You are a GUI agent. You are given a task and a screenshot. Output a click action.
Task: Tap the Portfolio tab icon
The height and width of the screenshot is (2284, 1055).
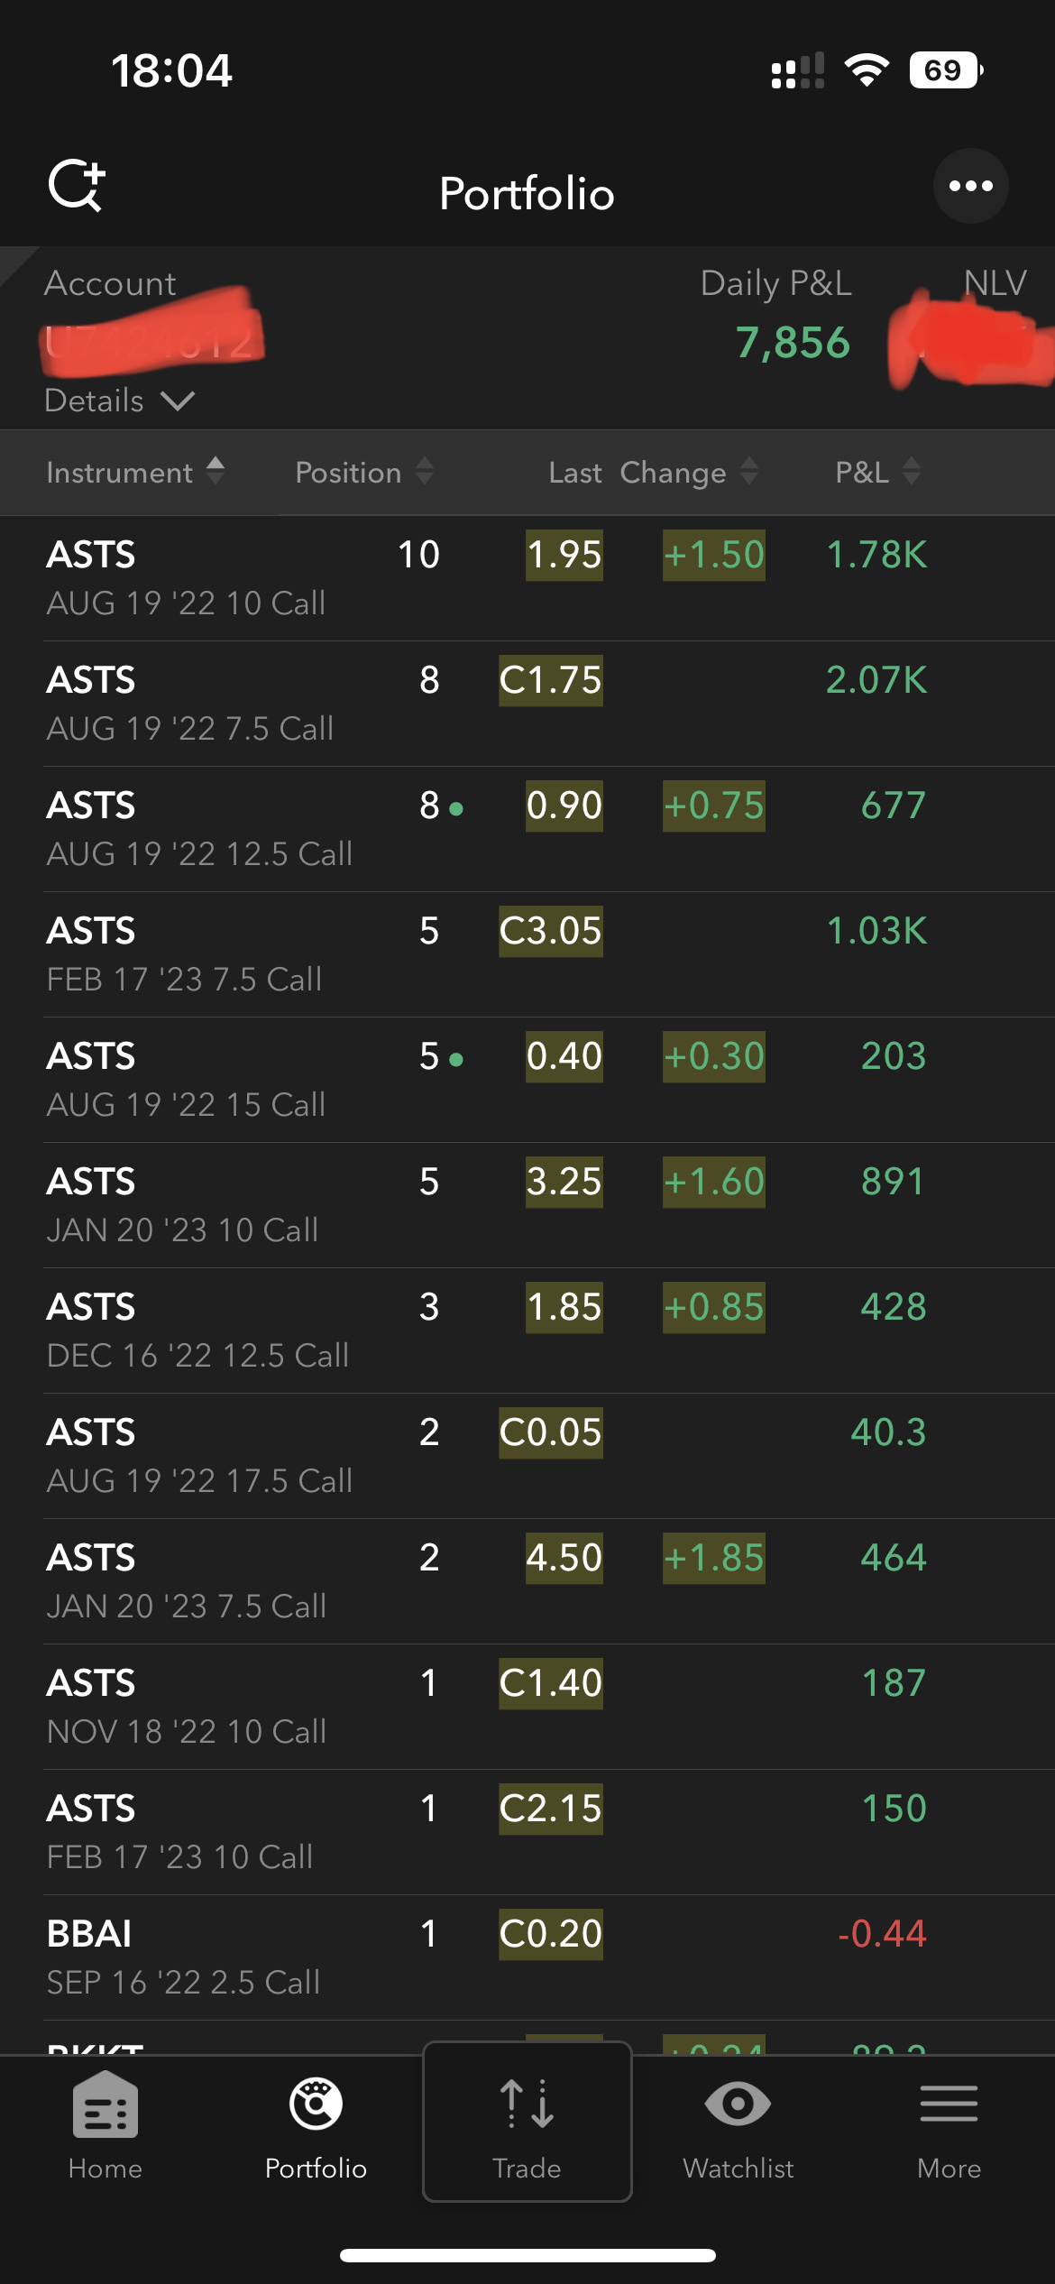point(316,2105)
